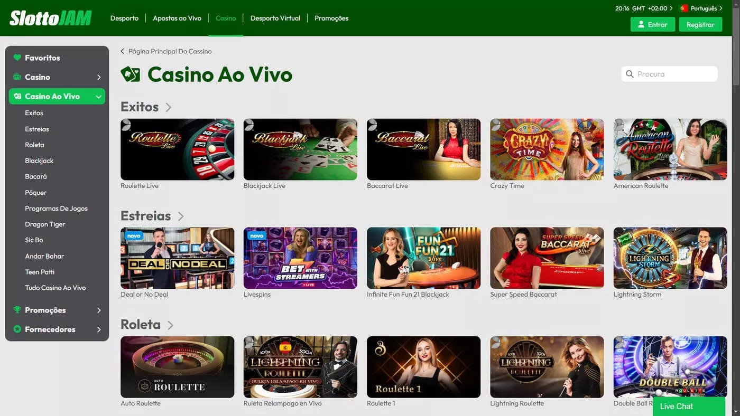The image size is (740, 416).
Task: Click the heart icon beside Favoritos
Action: click(x=17, y=58)
